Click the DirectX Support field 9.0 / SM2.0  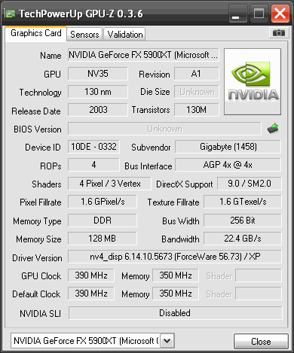click(250, 184)
